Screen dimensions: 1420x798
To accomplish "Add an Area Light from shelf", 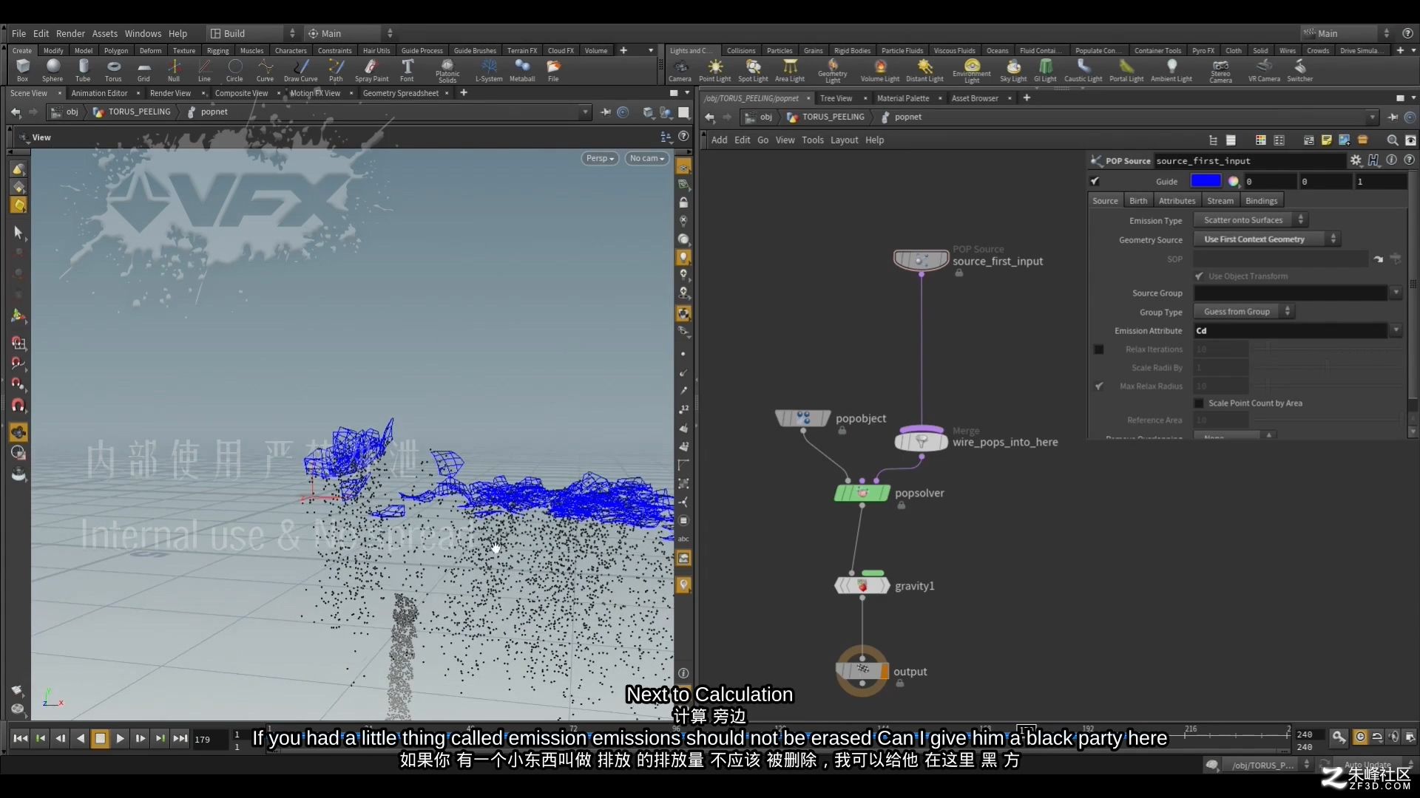I will (x=790, y=70).
